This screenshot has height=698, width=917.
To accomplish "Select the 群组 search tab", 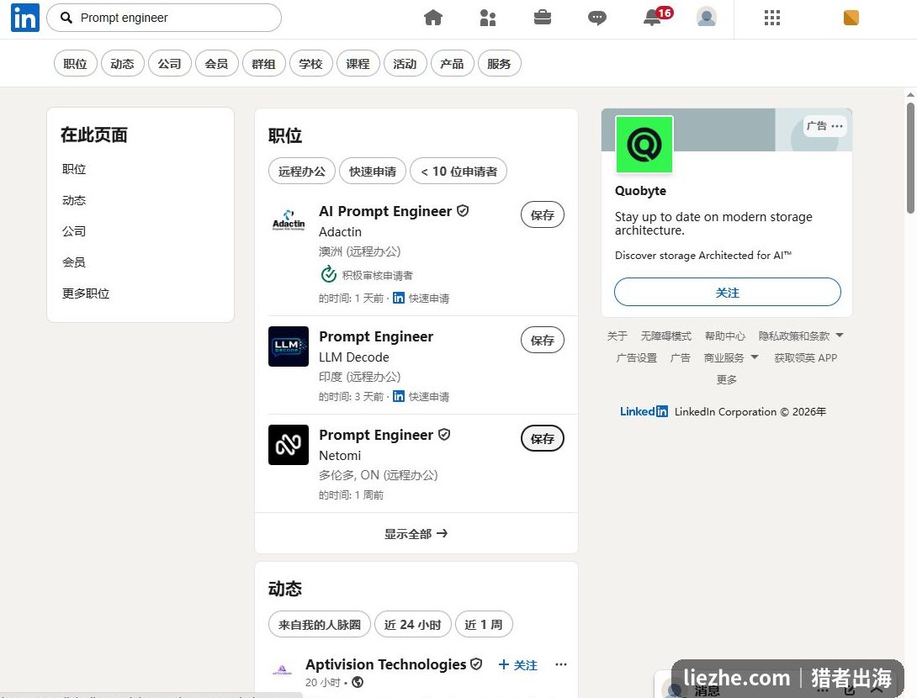I will 264,64.
